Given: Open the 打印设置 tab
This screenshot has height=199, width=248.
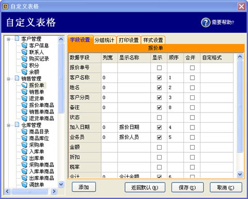Looking at the screenshot, I should pos(129,40).
